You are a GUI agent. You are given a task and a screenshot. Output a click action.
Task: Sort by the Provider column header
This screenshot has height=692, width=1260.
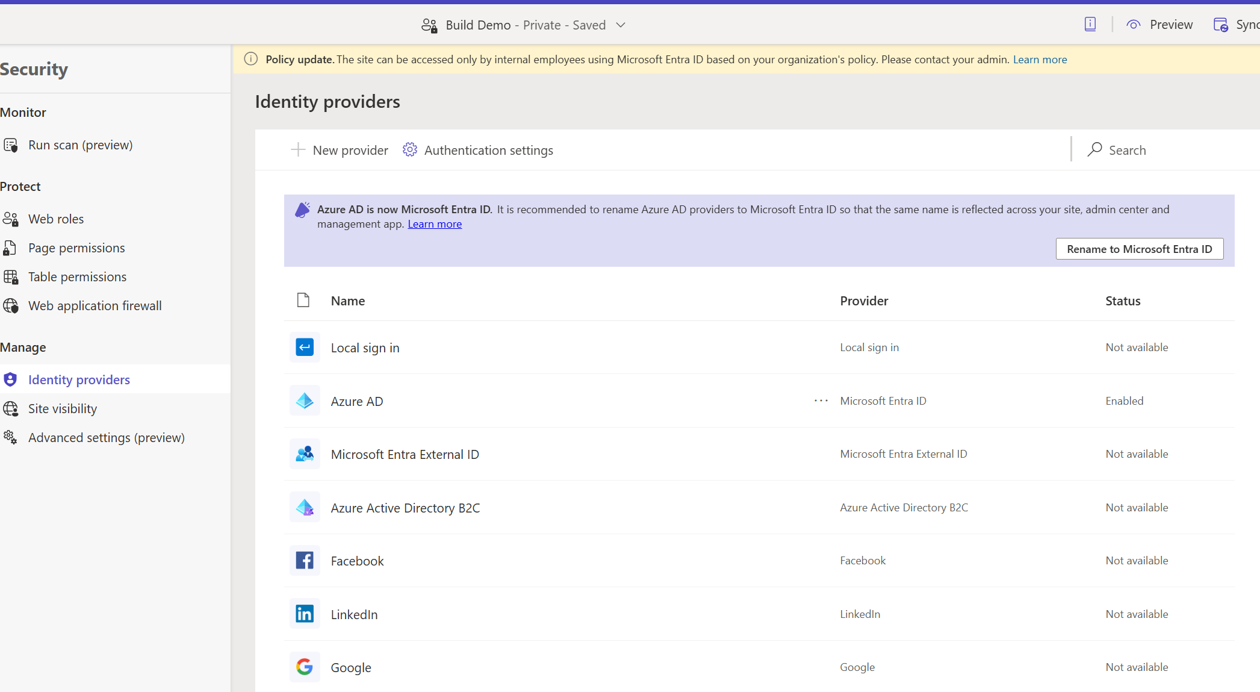864,301
